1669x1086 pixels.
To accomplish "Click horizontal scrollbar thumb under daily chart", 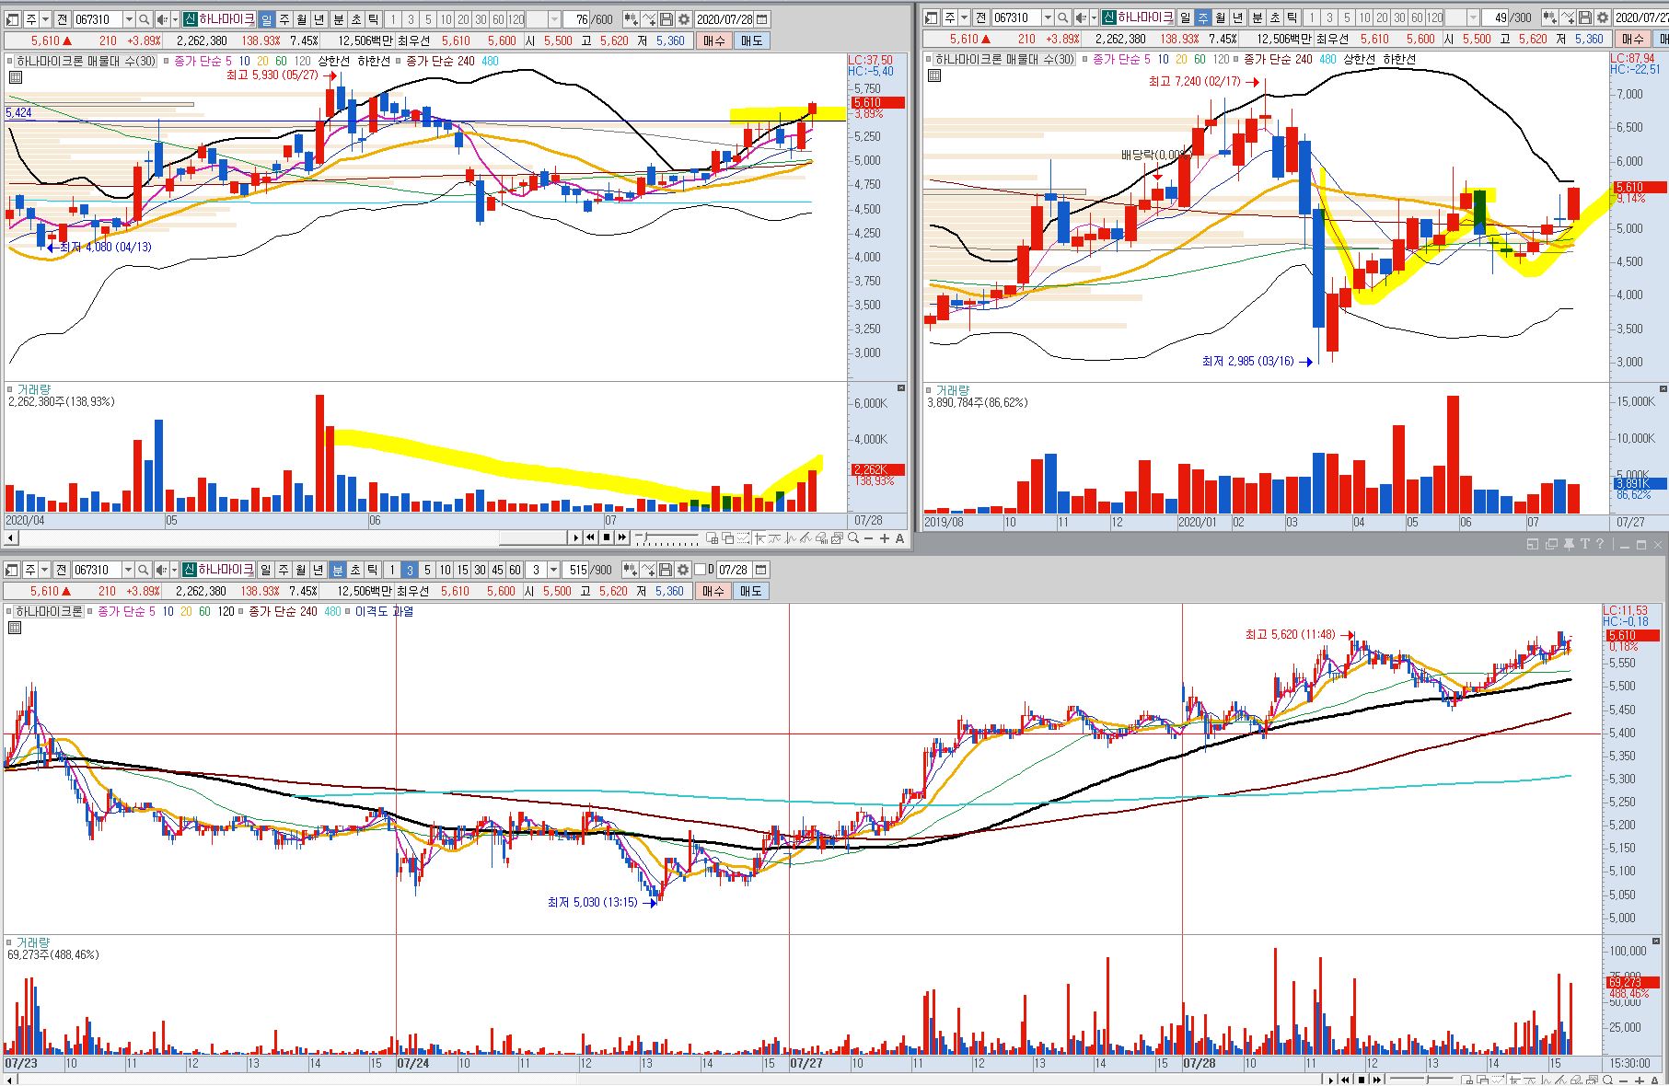I will [x=533, y=537].
